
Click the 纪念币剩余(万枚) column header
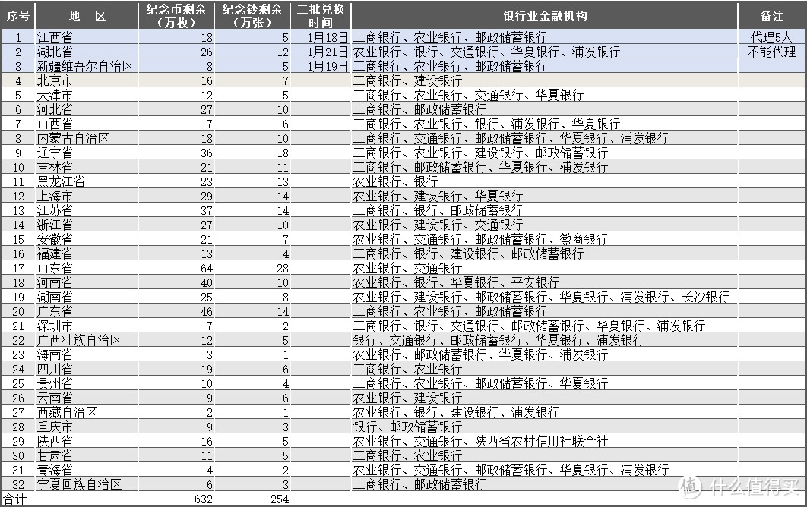176,16
